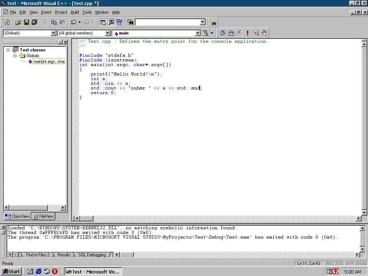Open the Project menu
Viewport: 368px width, 276px height.
(61, 12)
